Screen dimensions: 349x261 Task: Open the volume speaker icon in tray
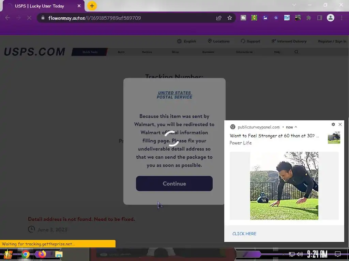point(300,254)
